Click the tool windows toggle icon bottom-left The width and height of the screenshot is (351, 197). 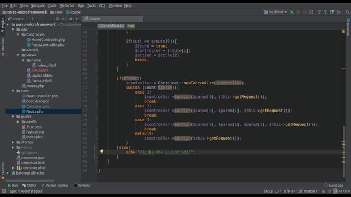[4, 191]
